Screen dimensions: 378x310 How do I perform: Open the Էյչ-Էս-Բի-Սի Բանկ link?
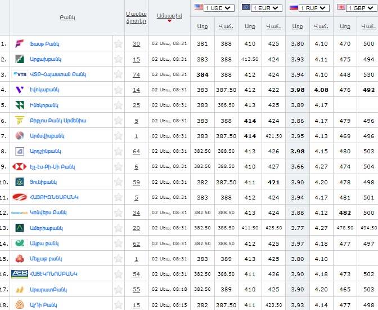click(x=52, y=167)
